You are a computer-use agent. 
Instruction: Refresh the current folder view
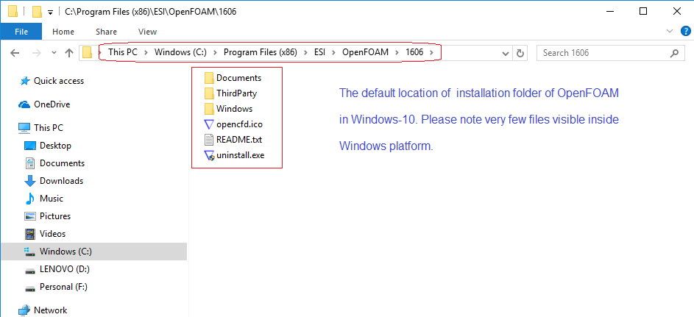pos(520,53)
